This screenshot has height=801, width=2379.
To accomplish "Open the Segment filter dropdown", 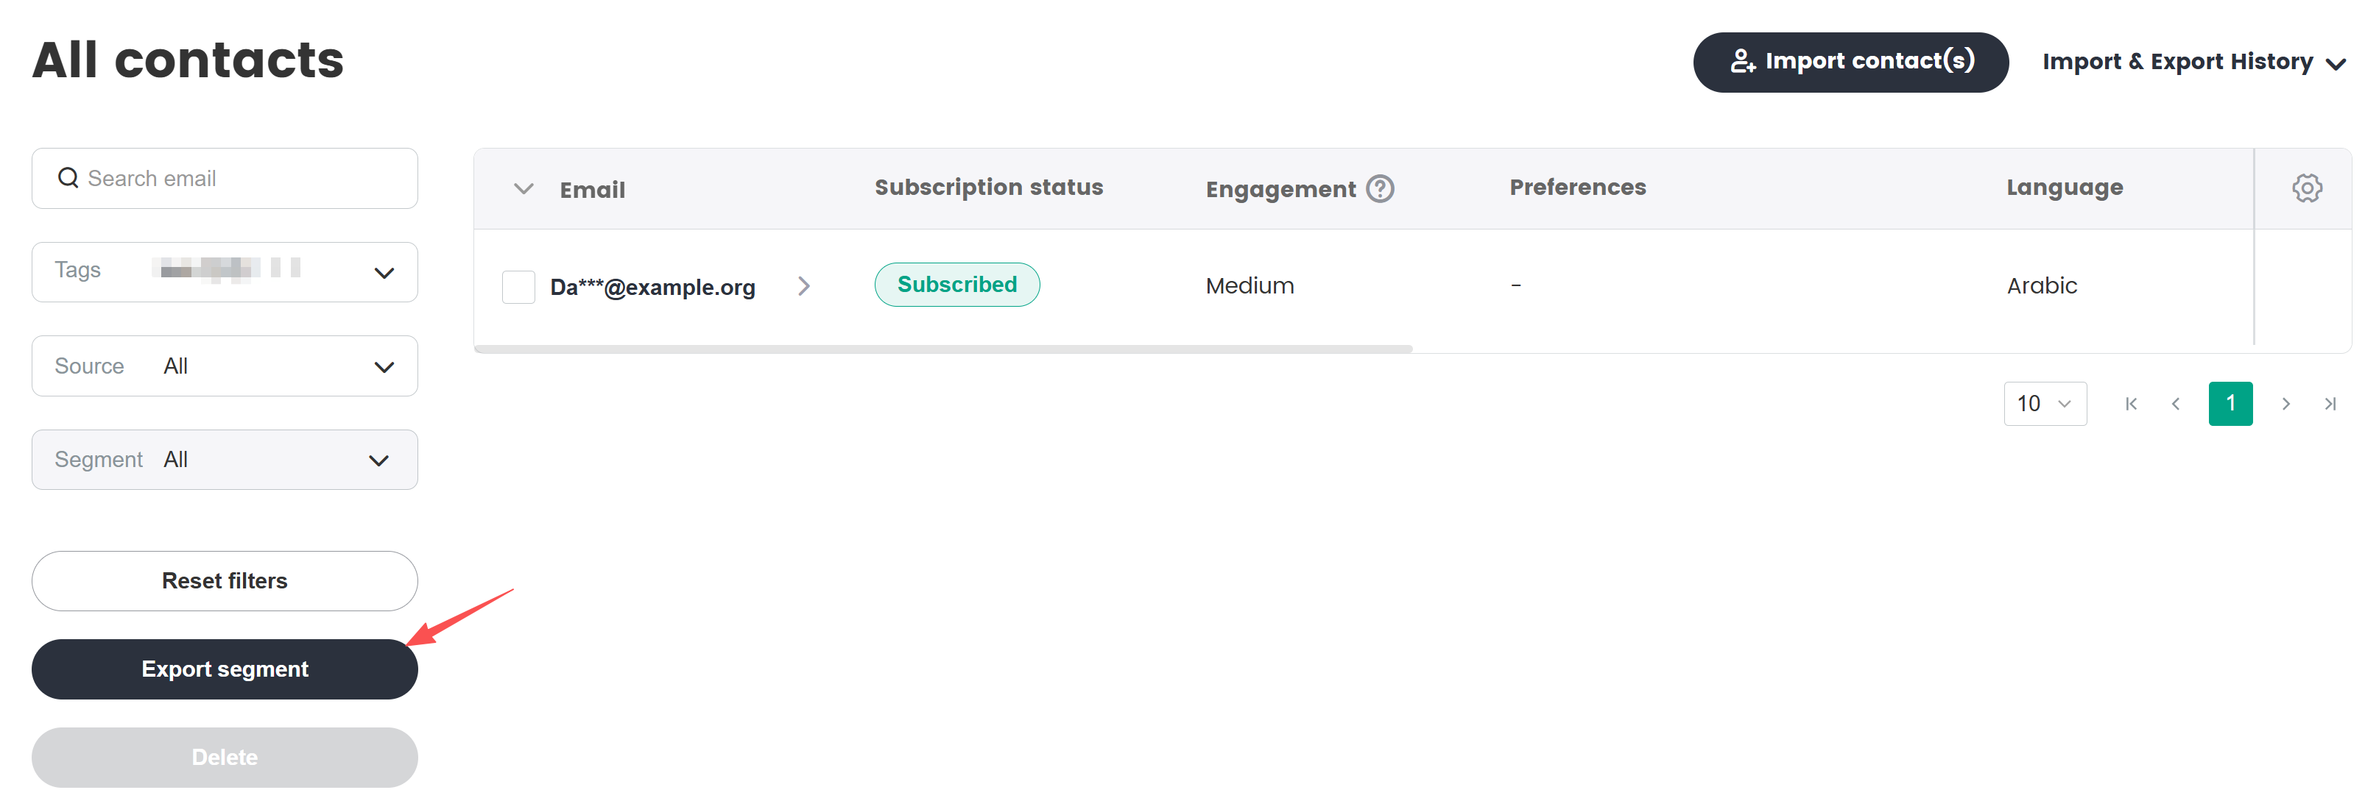I will tap(378, 460).
